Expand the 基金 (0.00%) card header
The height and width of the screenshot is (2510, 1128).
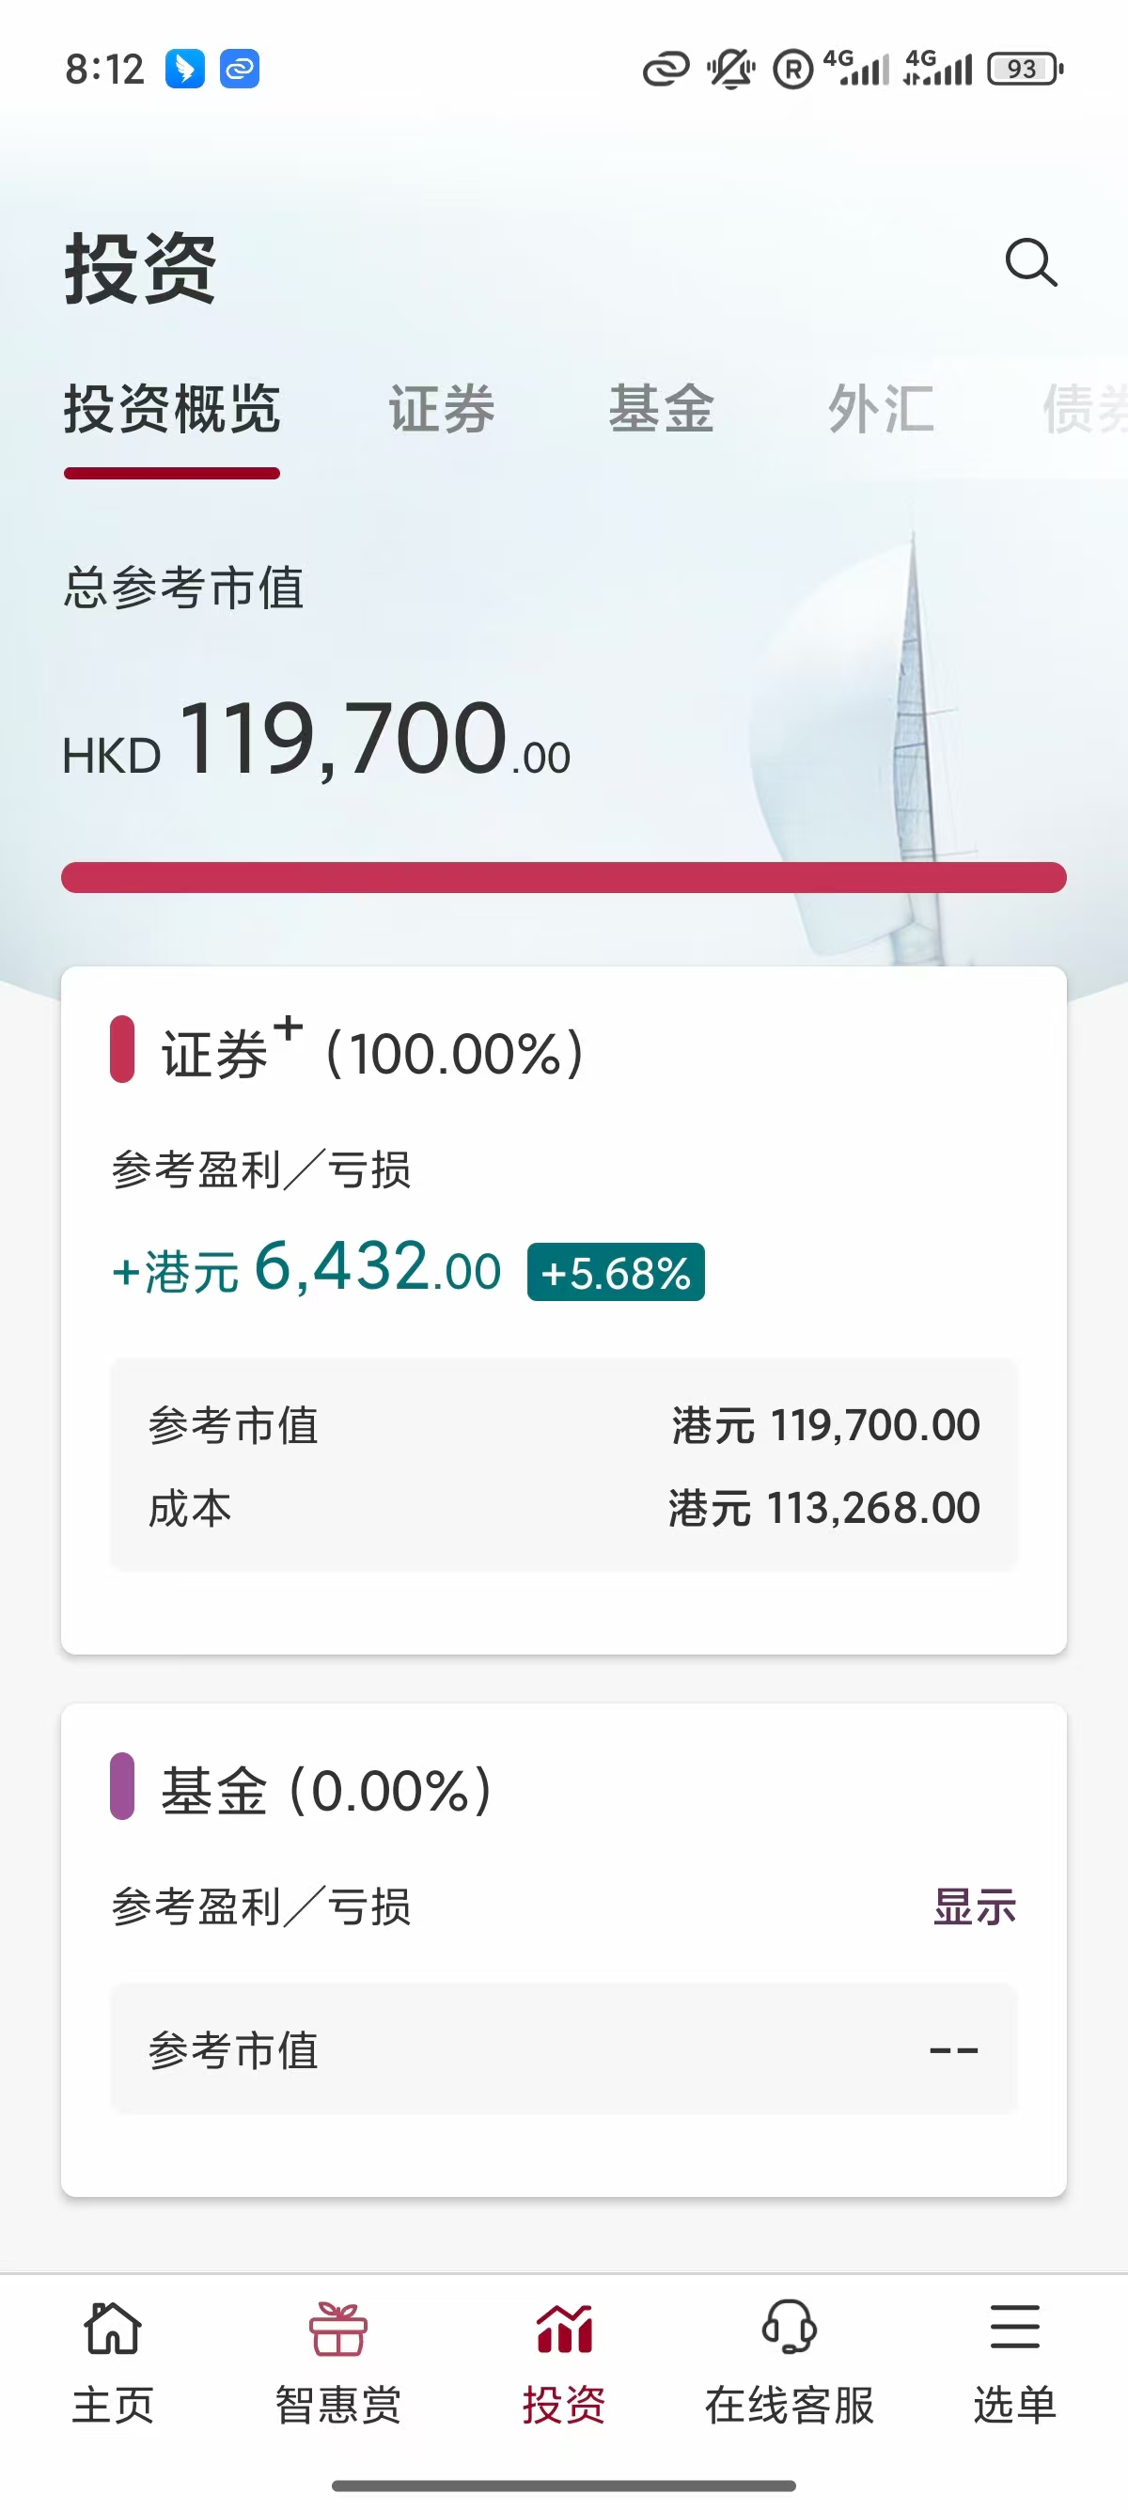pos(326,1789)
